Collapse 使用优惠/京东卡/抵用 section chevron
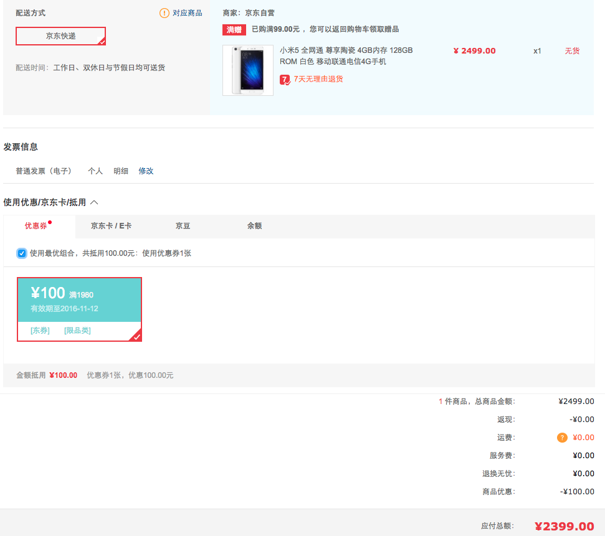The width and height of the screenshot is (605, 536). click(x=94, y=202)
